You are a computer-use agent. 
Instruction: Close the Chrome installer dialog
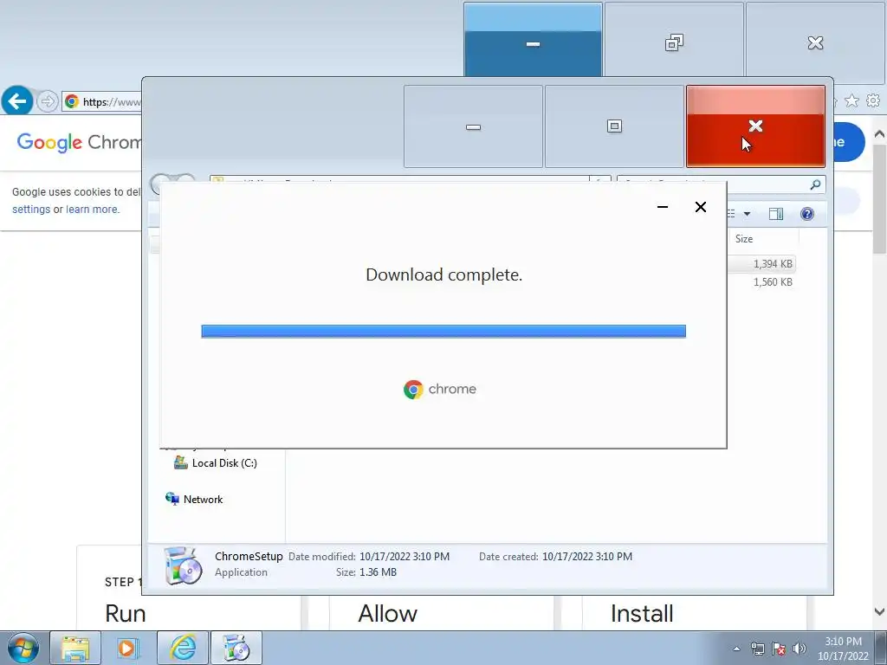(x=700, y=207)
